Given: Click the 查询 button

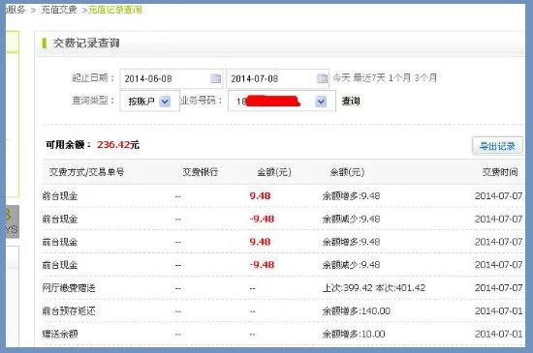Looking at the screenshot, I should [351, 101].
